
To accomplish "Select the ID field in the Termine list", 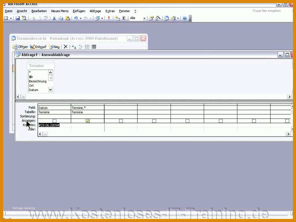I will pyautogui.click(x=31, y=77).
